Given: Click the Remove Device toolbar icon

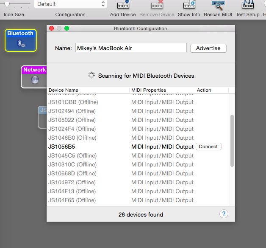Looking at the screenshot, I should click(x=157, y=6).
